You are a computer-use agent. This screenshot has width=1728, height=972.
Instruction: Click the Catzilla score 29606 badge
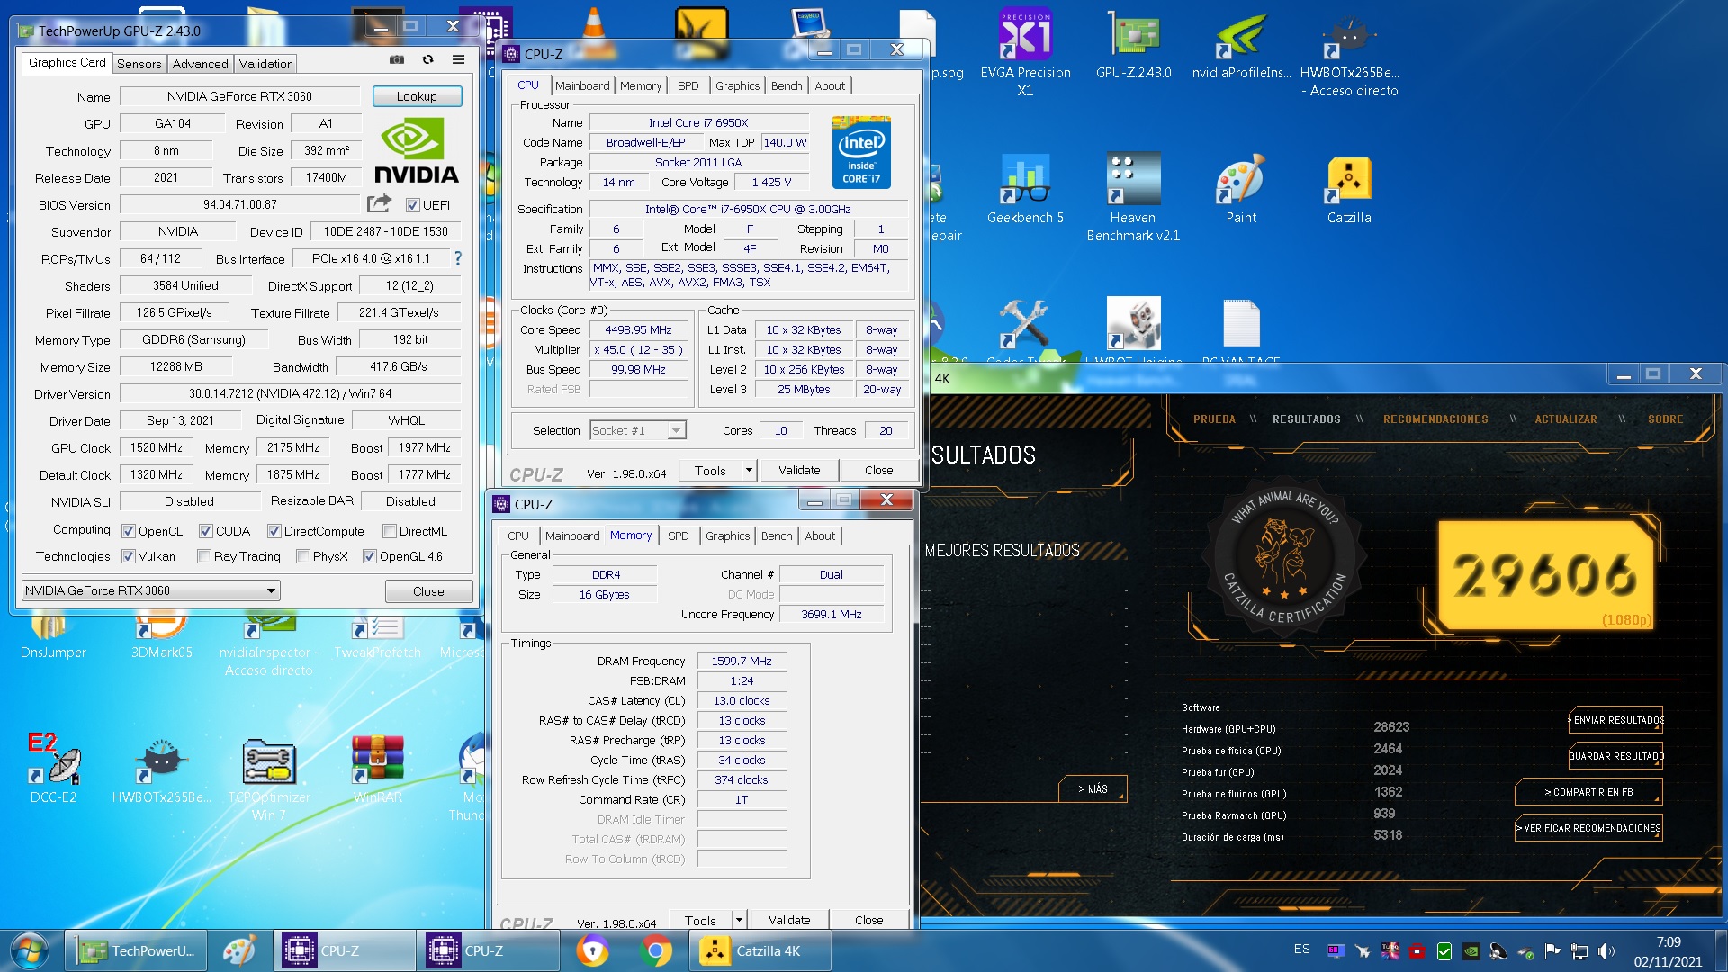tap(1545, 575)
